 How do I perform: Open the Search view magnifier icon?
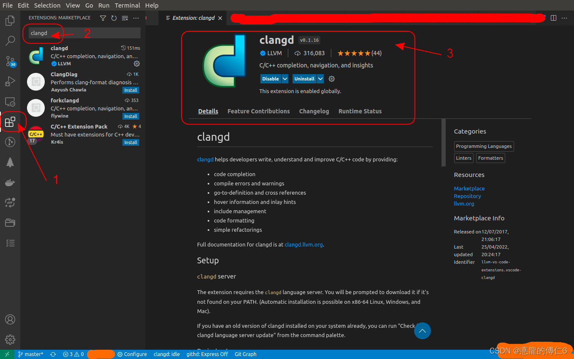point(10,41)
